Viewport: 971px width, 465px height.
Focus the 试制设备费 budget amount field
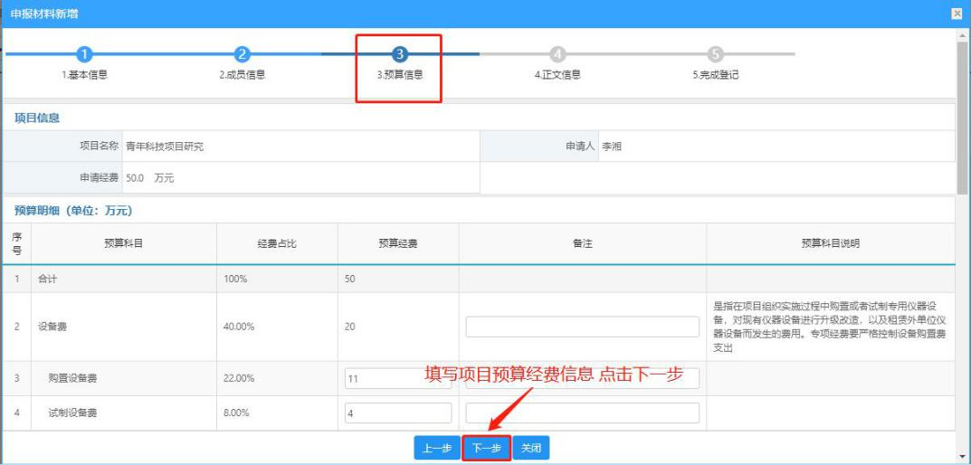coord(398,413)
